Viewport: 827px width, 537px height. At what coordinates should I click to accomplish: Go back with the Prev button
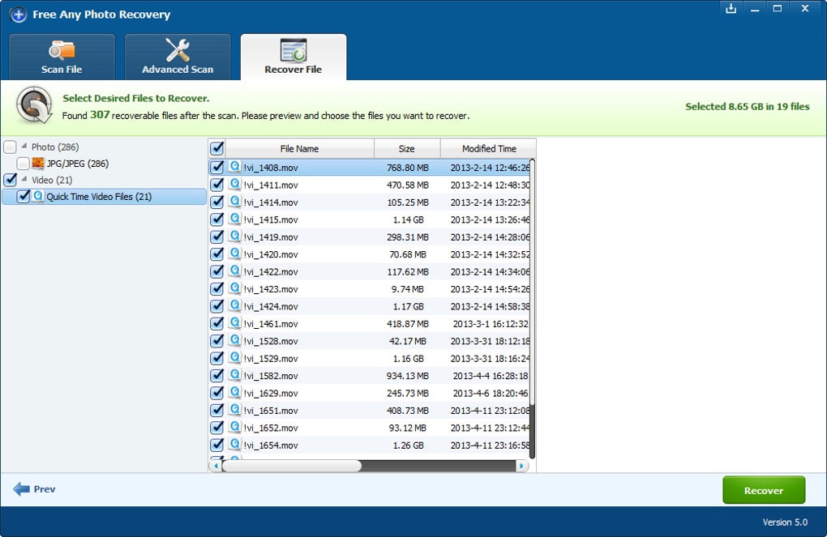pos(34,489)
